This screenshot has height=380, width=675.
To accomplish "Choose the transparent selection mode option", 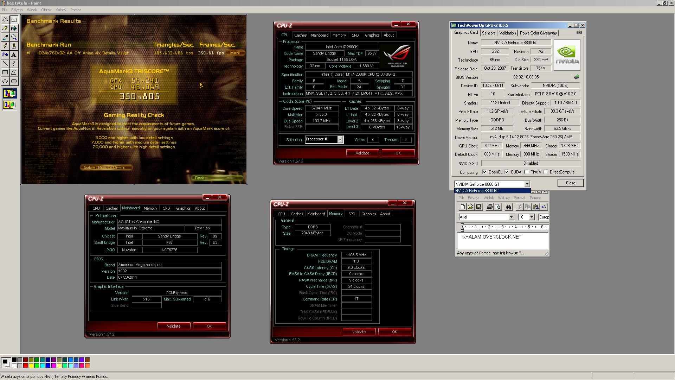I will pyautogui.click(x=9, y=104).
